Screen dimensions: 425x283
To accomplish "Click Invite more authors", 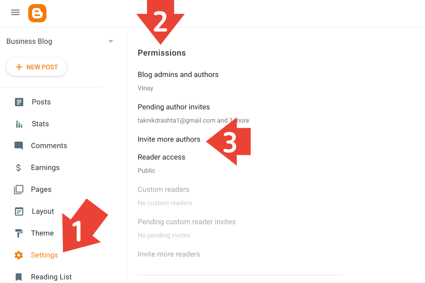I will coord(169,139).
